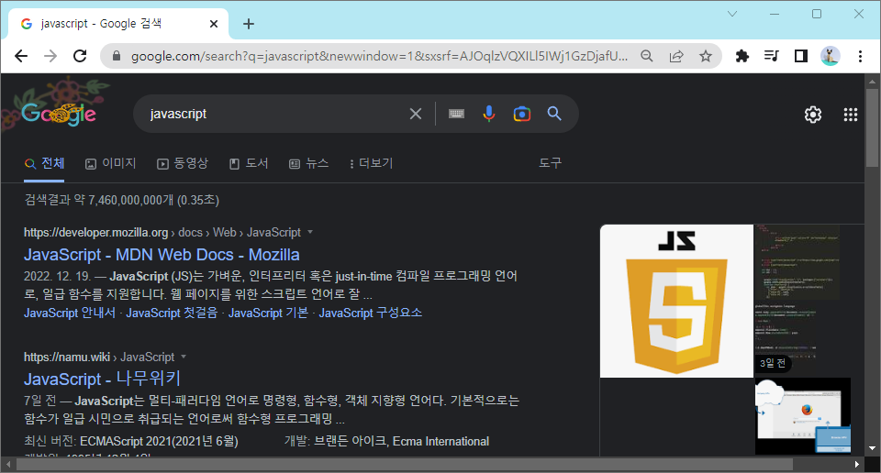
Task: Open JavaScript - MDN Web Docs - Mozilla result
Action: (162, 255)
